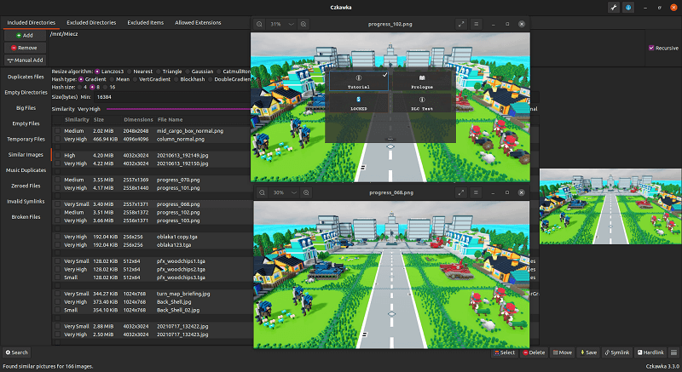The width and height of the screenshot is (682, 372).
Task: Adjust the Similarity slider
Action: pos(170,109)
